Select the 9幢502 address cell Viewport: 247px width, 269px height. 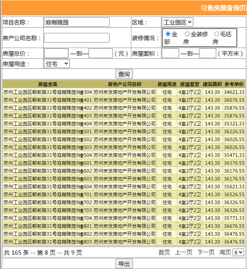pos(48,139)
